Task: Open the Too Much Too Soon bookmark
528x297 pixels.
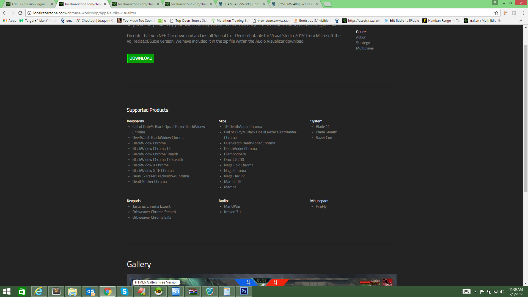Action: coord(136,21)
